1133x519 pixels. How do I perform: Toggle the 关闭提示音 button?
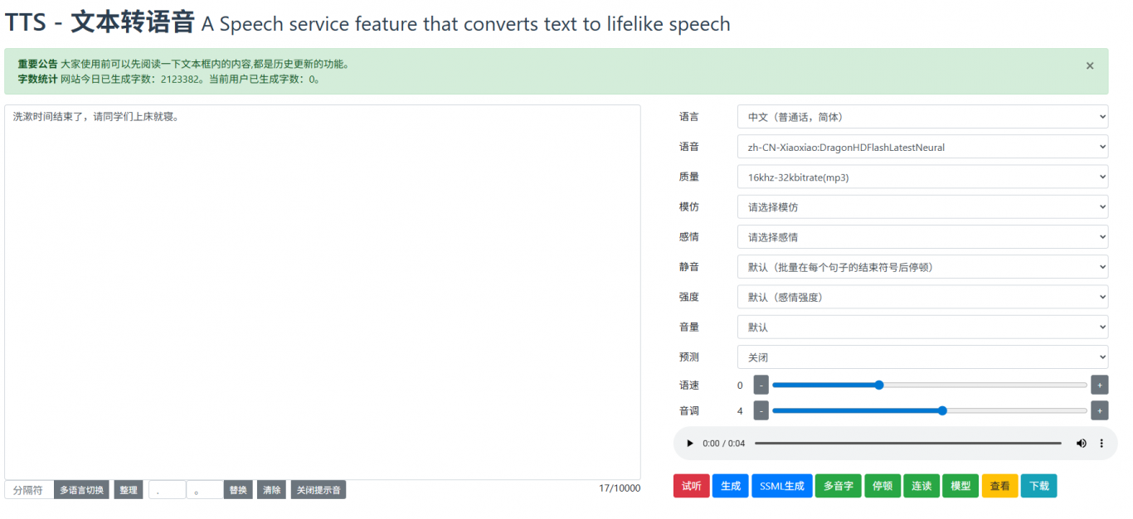pos(318,490)
